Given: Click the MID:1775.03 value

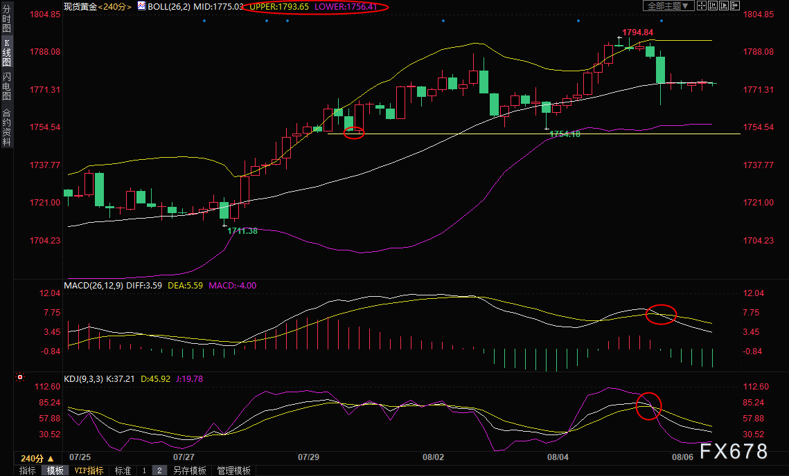Looking at the screenshot, I should [218, 6].
